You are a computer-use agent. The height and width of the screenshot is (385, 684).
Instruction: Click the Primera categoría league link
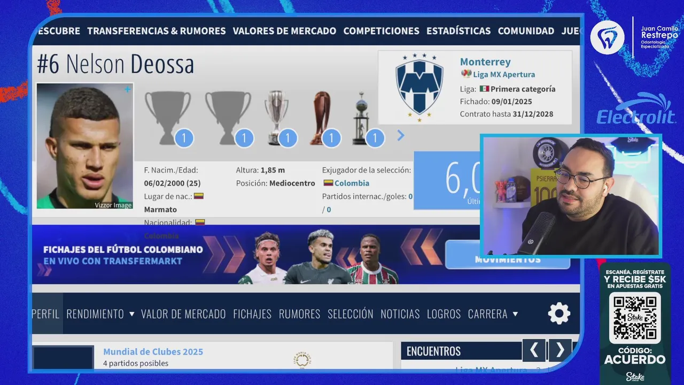pos(523,89)
